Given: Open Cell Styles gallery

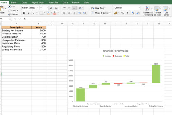Looking at the screenshot, I should point(166,11).
